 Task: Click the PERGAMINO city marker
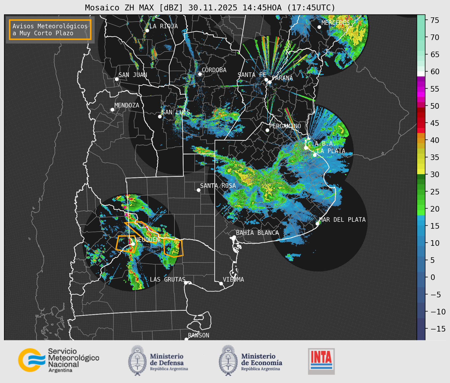tap(267, 130)
